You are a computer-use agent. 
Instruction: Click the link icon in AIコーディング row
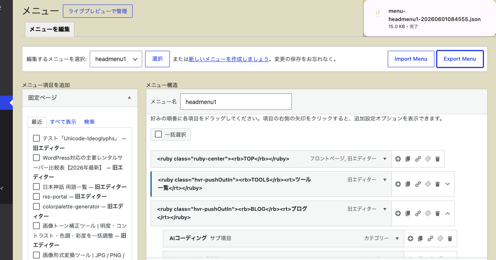pos(430,239)
